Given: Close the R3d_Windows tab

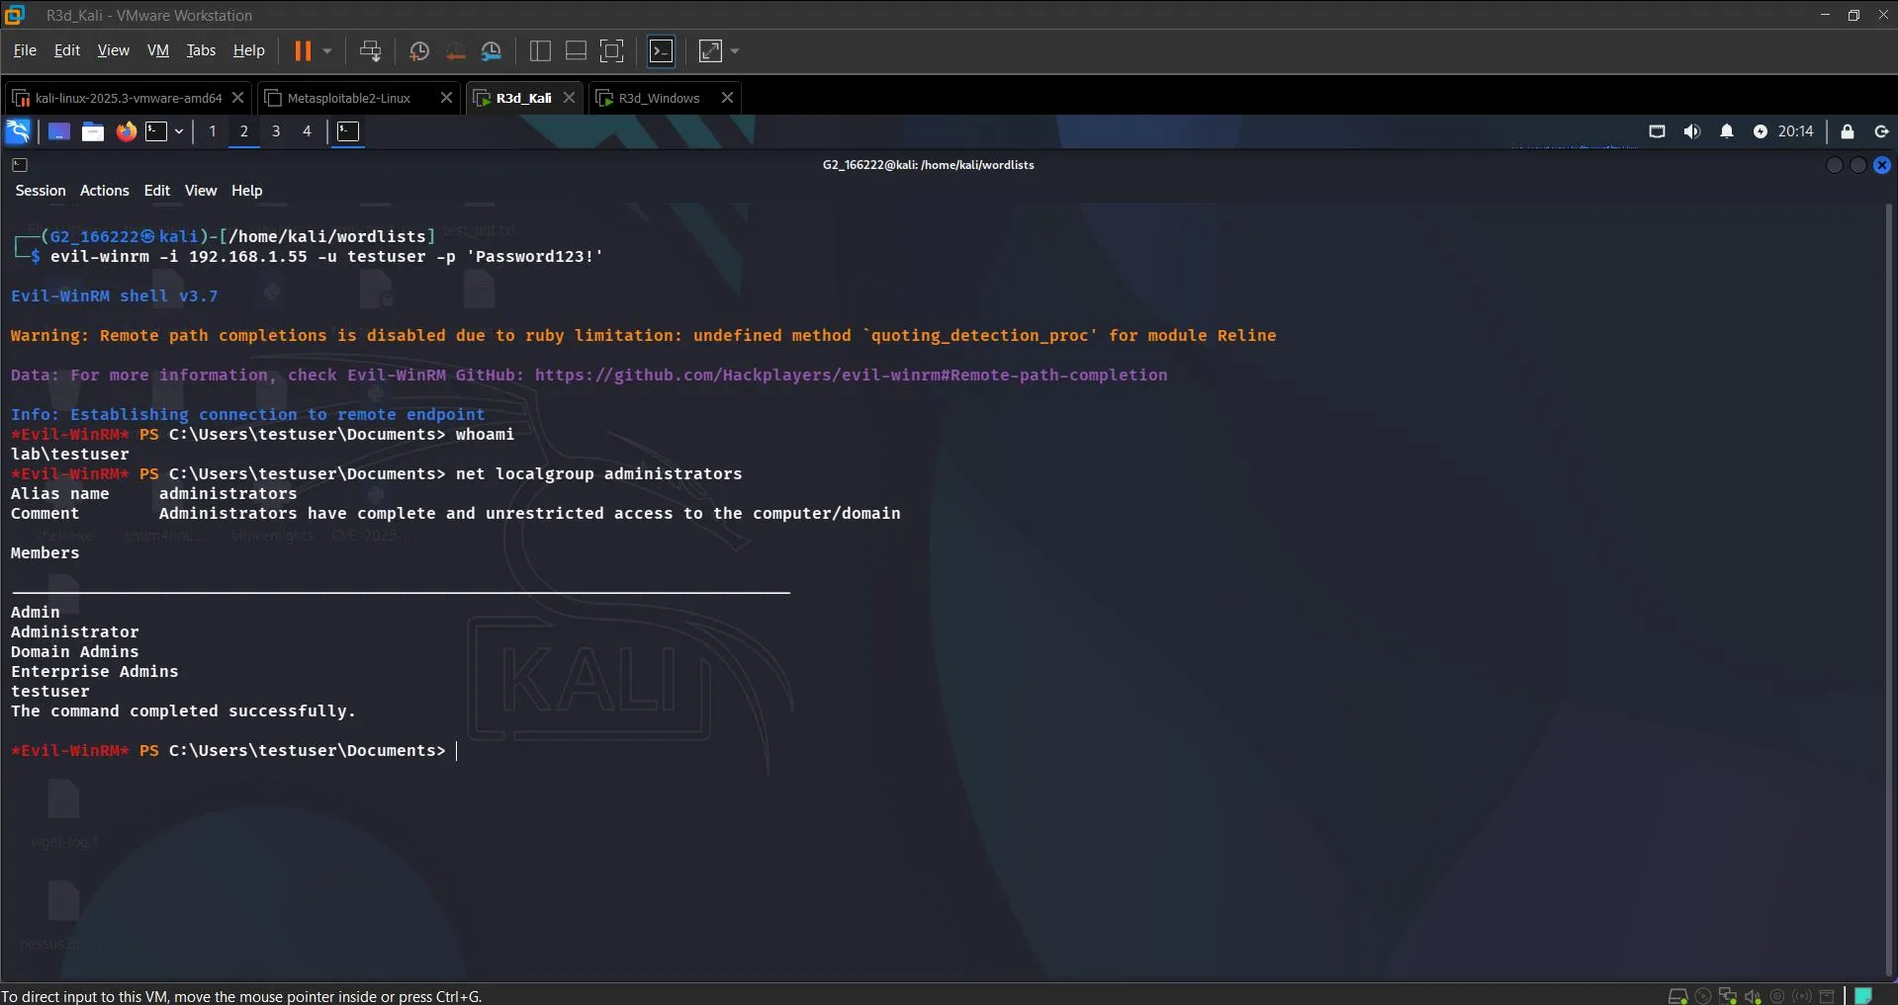Looking at the screenshot, I should point(727,98).
